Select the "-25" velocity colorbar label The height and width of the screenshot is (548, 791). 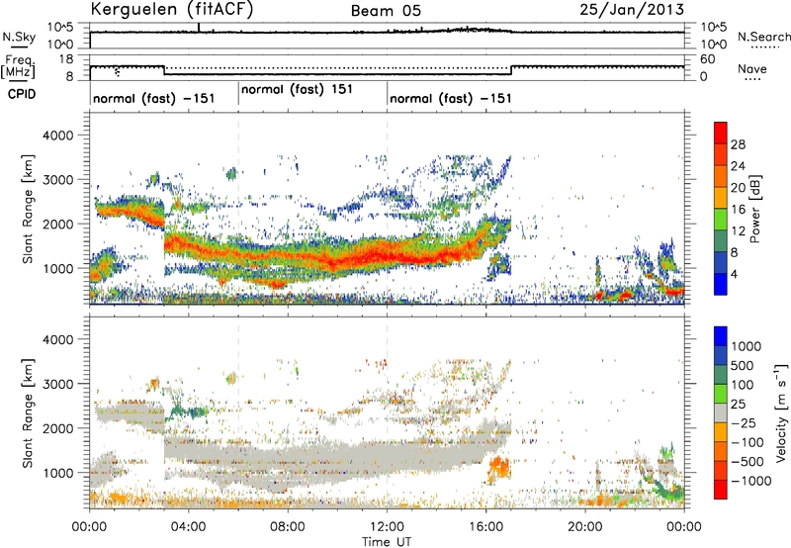(745, 422)
